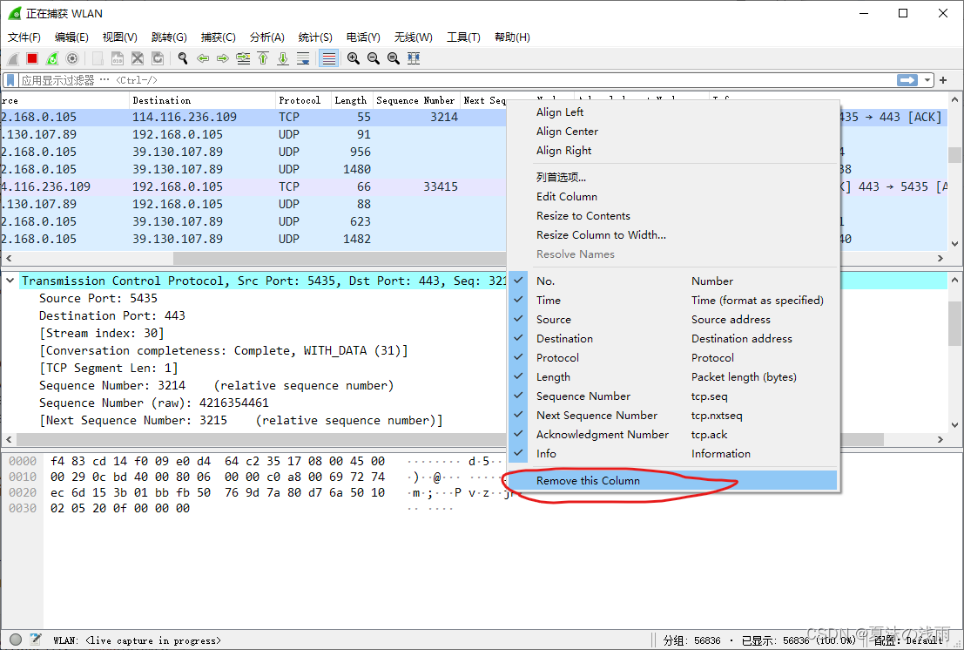The image size is (964, 650).
Task: Click the save capture file icon
Action: 118,58
